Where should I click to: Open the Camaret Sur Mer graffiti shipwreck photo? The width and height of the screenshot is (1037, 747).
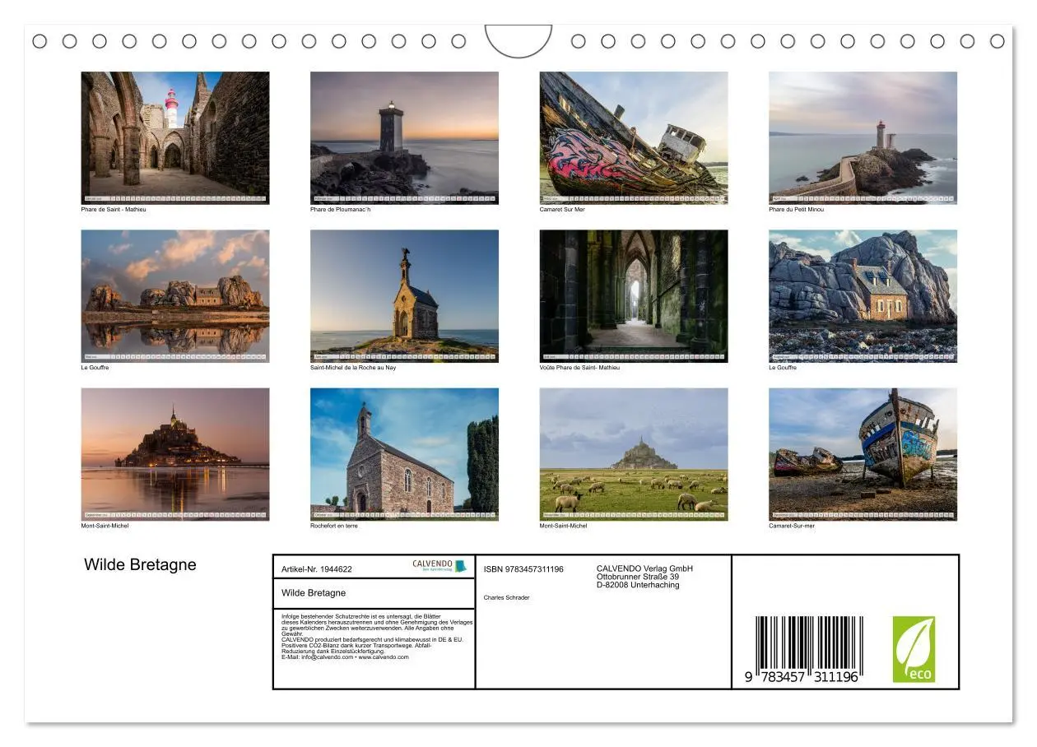(x=634, y=137)
